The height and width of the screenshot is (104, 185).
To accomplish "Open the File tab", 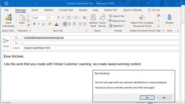I will point(6,10).
